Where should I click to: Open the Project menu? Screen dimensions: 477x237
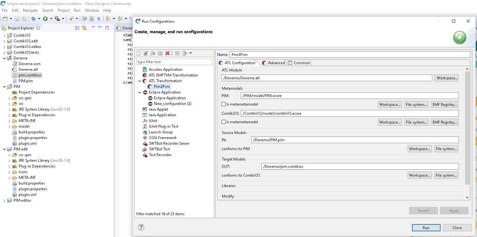63,10
